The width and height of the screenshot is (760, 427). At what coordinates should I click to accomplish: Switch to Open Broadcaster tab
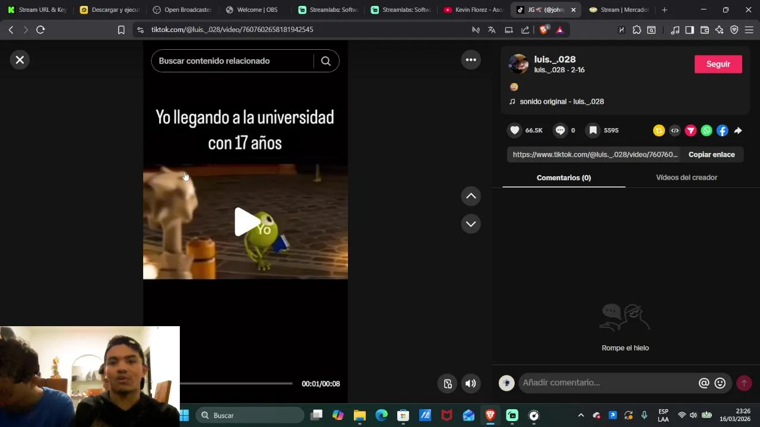point(182,9)
